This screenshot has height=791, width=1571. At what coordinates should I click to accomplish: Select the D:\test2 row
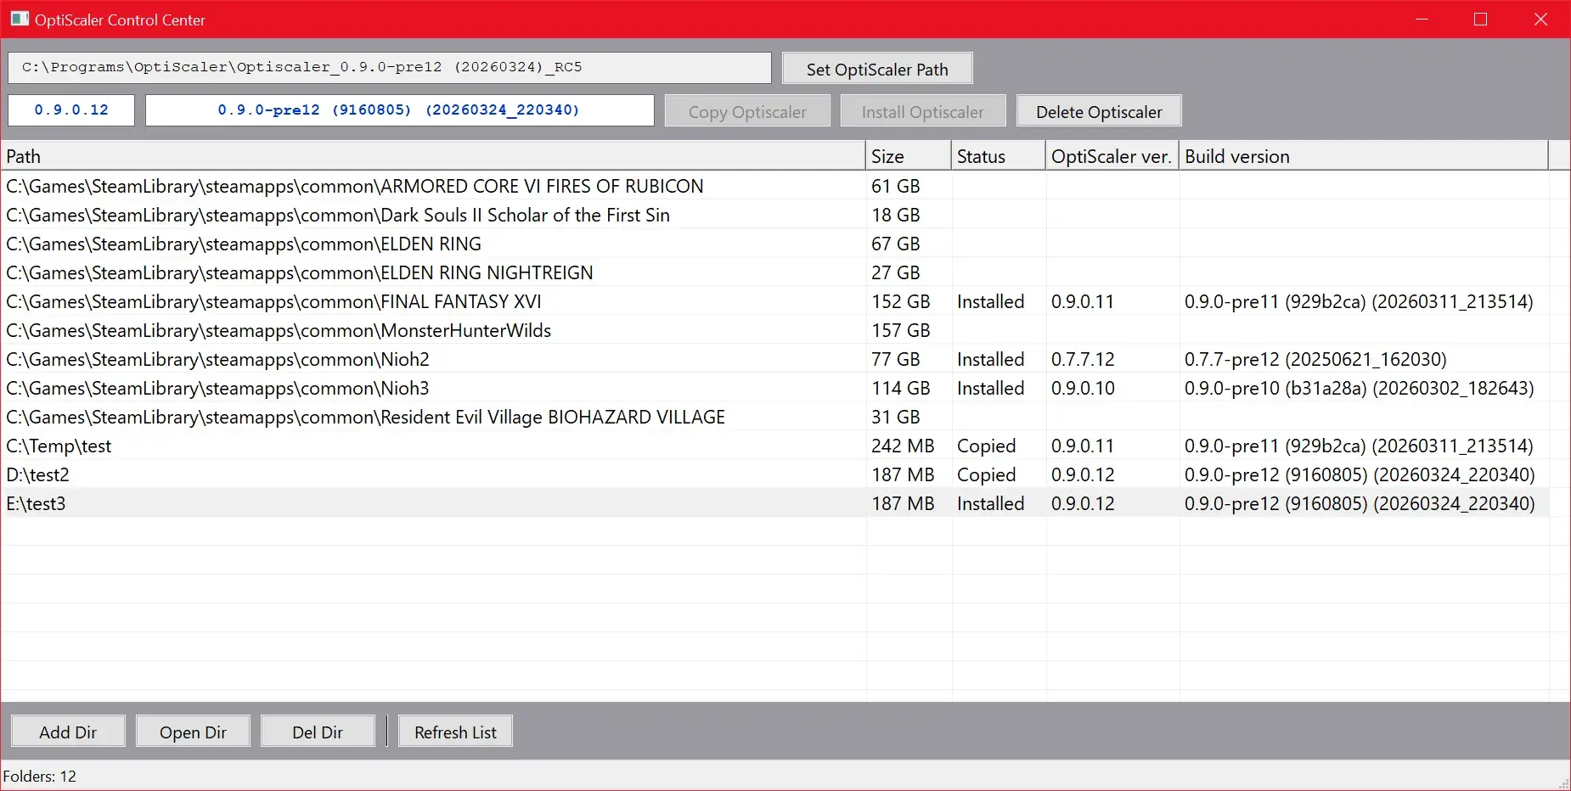[775, 474]
